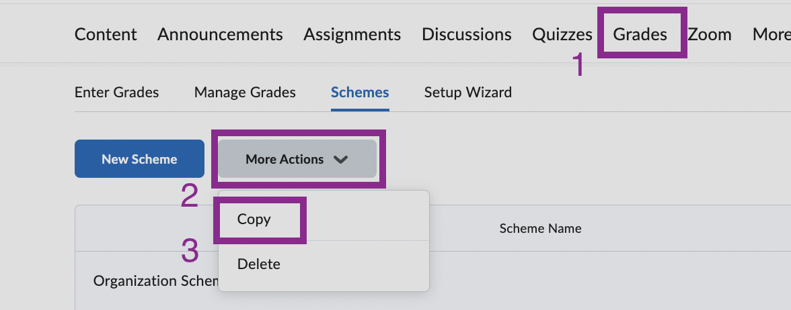Open the Setup Wizard tab
This screenshot has height=310, width=791.
point(468,93)
